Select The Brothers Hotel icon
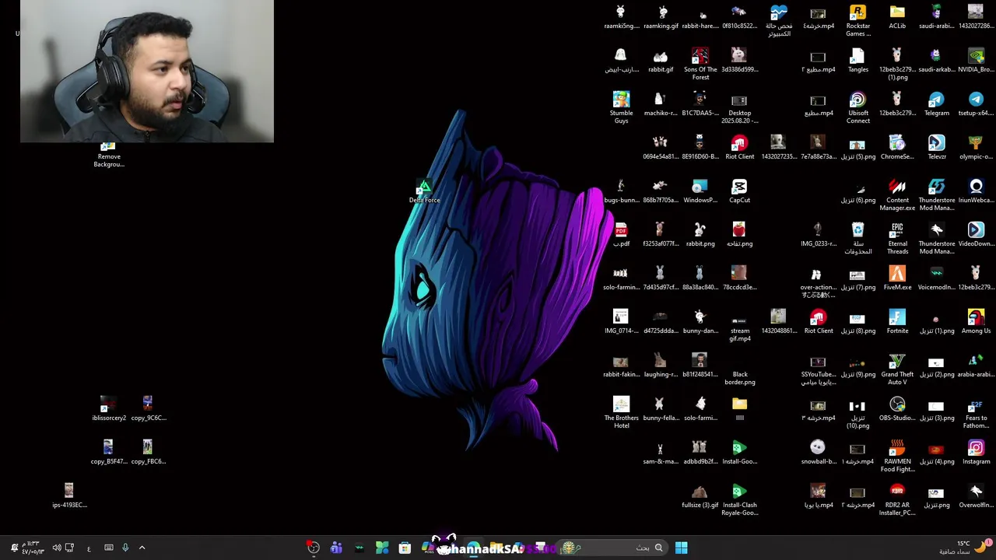996x560 pixels. point(621,412)
